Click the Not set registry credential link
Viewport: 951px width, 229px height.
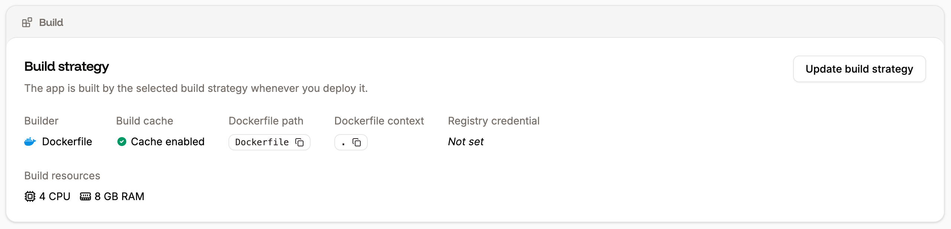click(x=465, y=141)
